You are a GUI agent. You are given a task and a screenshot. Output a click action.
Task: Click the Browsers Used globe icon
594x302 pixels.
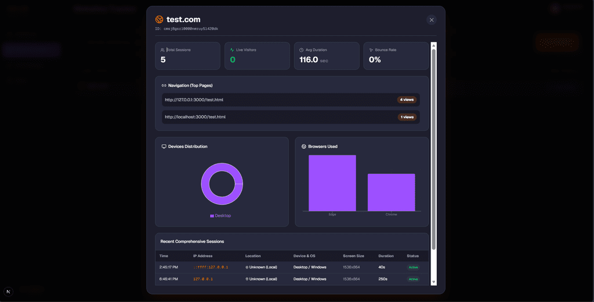[304, 147]
